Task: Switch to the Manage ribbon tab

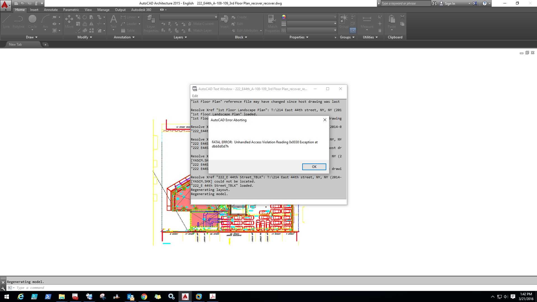Action: 103,10
